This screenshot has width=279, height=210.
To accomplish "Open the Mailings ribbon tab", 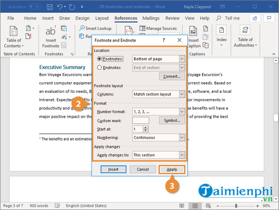I will tap(151, 18).
